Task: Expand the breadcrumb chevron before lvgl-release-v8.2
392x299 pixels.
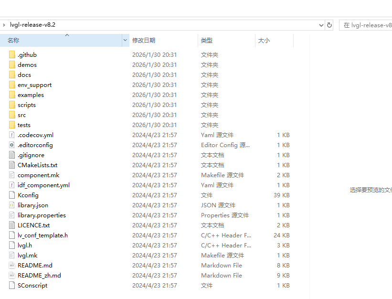Action: click(x=4, y=25)
